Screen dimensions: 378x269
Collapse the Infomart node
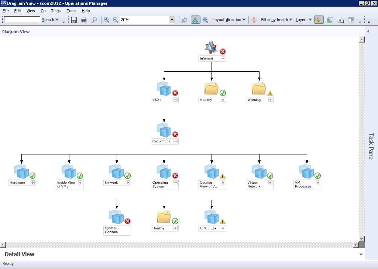(x=223, y=58)
